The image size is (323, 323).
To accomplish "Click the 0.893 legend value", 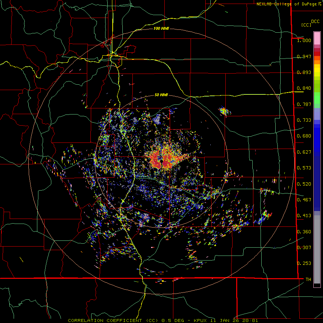I will point(304,72).
